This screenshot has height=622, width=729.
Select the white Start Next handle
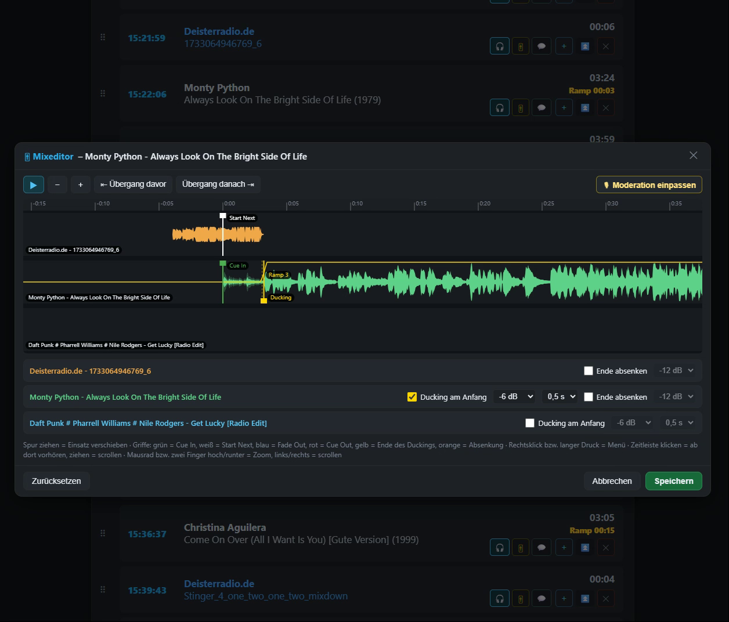[223, 216]
